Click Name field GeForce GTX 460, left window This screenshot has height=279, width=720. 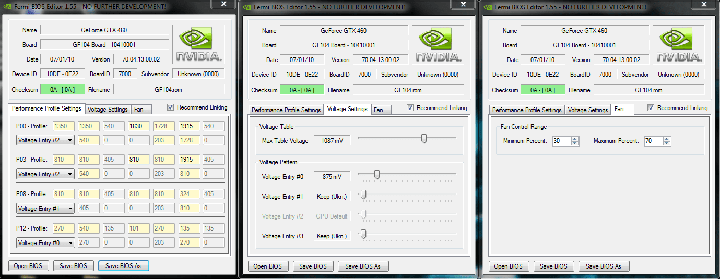(104, 30)
